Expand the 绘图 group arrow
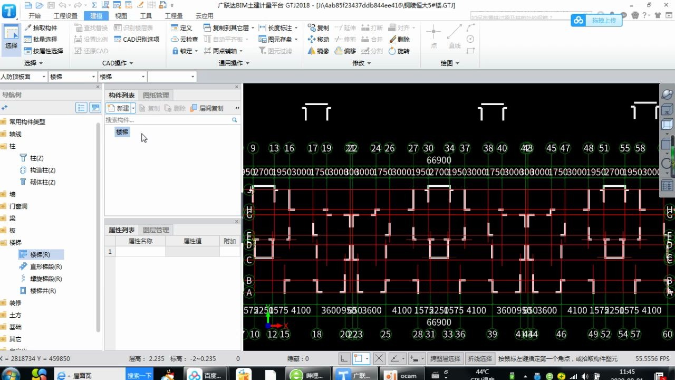 coord(457,63)
